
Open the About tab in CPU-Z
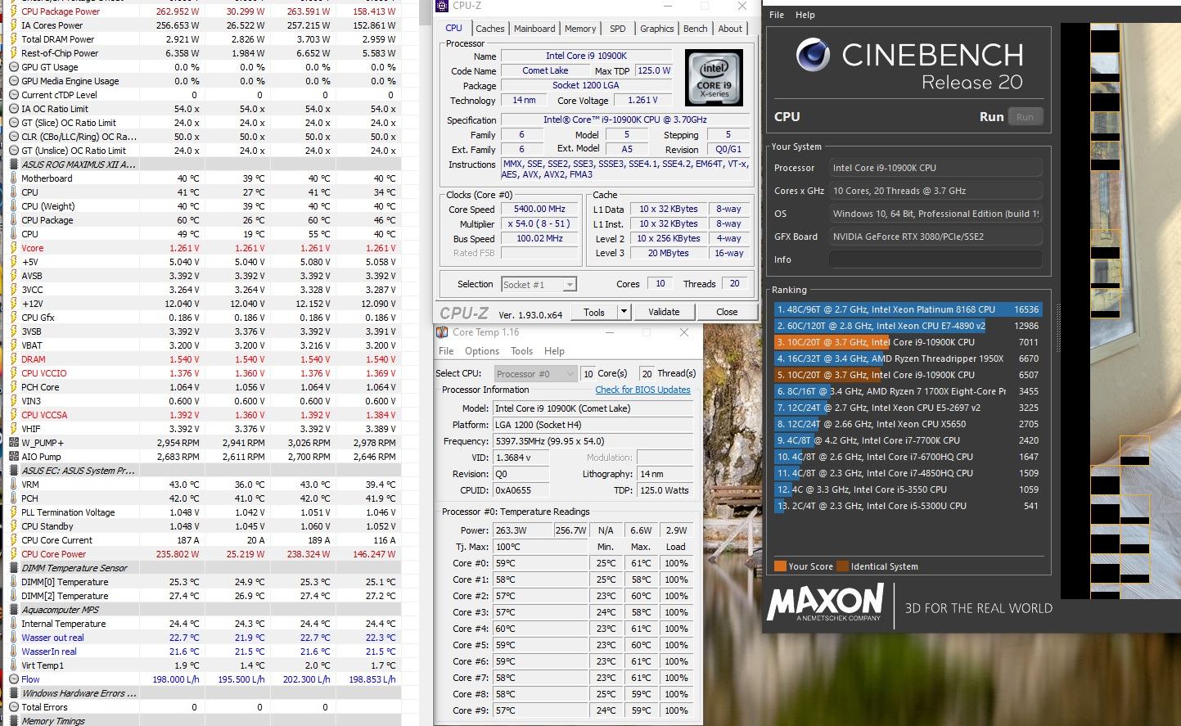(730, 29)
